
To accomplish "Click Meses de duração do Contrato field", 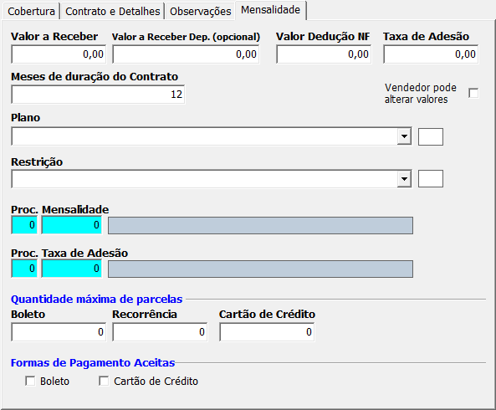I will click(98, 95).
